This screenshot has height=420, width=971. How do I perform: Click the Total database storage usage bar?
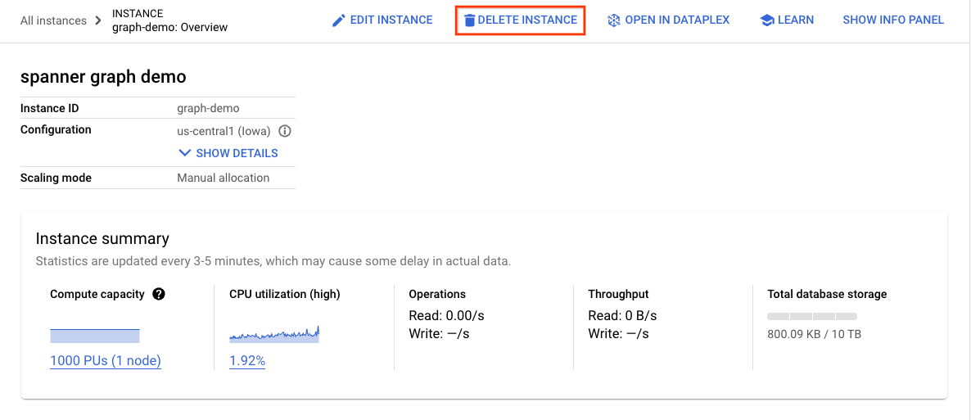click(x=812, y=316)
